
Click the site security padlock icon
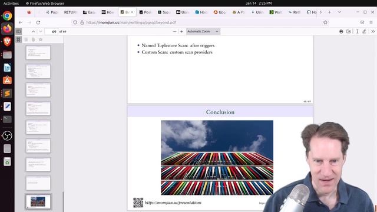82,22
